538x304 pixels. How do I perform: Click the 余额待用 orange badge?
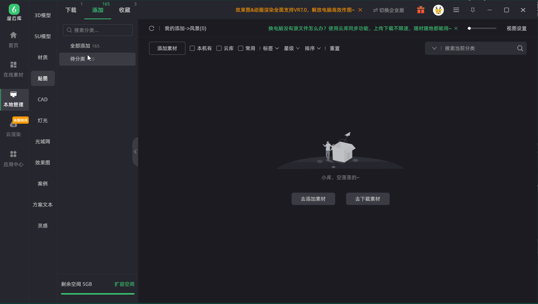point(20,120)
